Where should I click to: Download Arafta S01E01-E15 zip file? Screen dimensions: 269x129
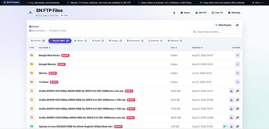coord(231,91)
